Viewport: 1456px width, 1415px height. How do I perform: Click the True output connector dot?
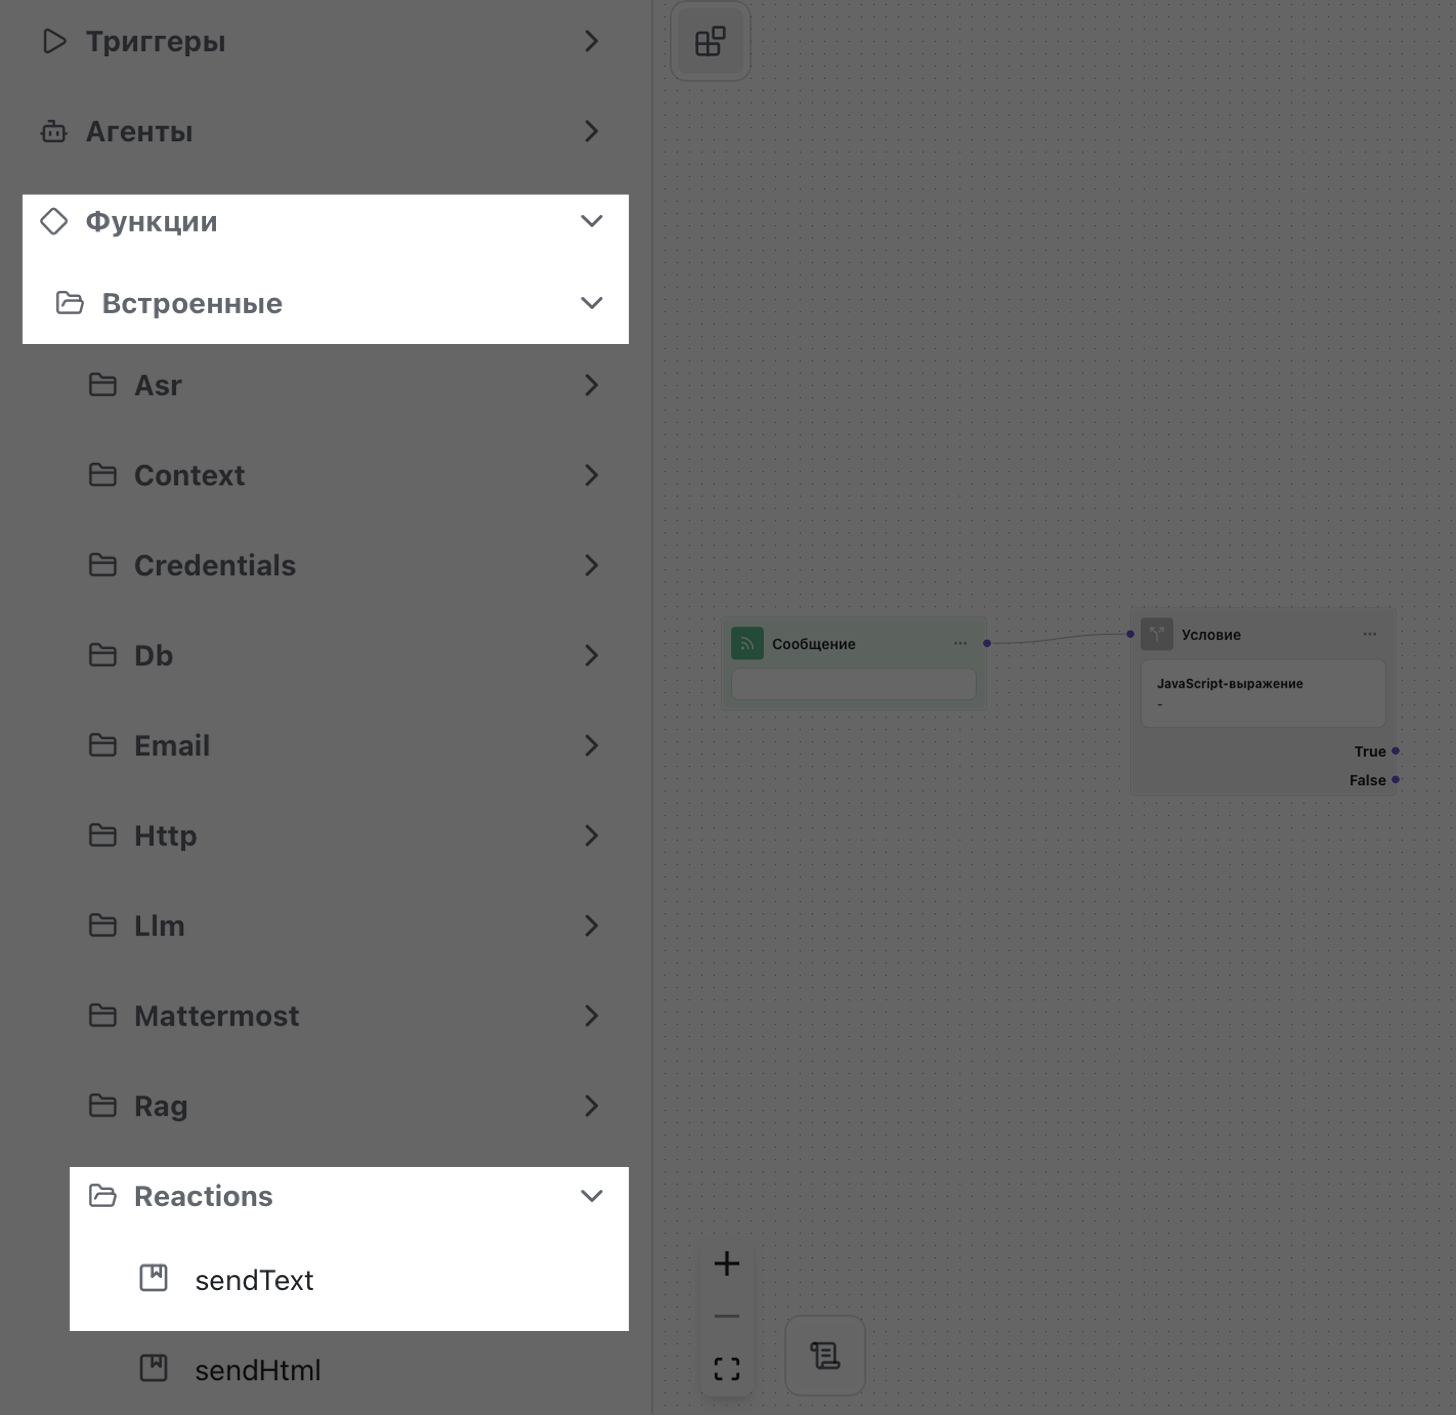1395,752
